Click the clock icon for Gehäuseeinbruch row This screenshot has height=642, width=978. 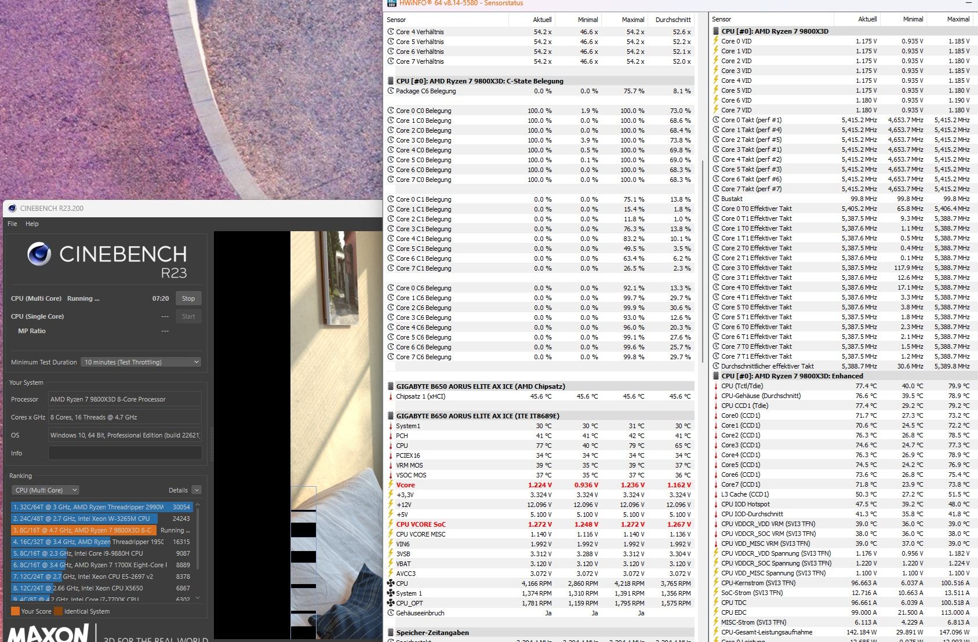point(391,613)
